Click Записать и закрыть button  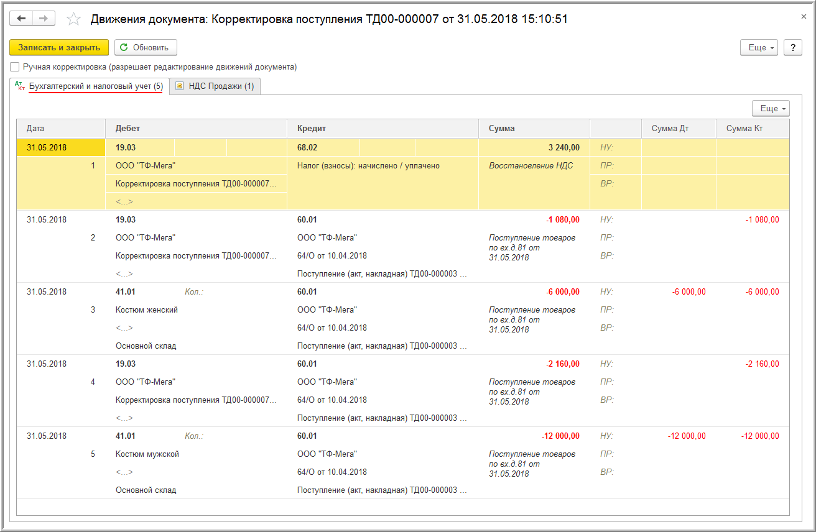[x=59, y=47]
